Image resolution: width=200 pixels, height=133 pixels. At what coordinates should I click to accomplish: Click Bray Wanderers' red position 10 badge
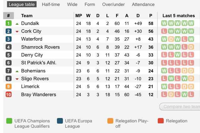(x=8, y=94)
